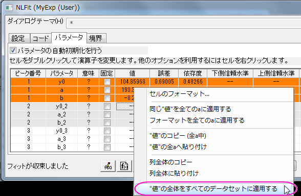Check the 固定 box for a_2
The width and height of the screenshot is (301, 196).
coord(107,114)
